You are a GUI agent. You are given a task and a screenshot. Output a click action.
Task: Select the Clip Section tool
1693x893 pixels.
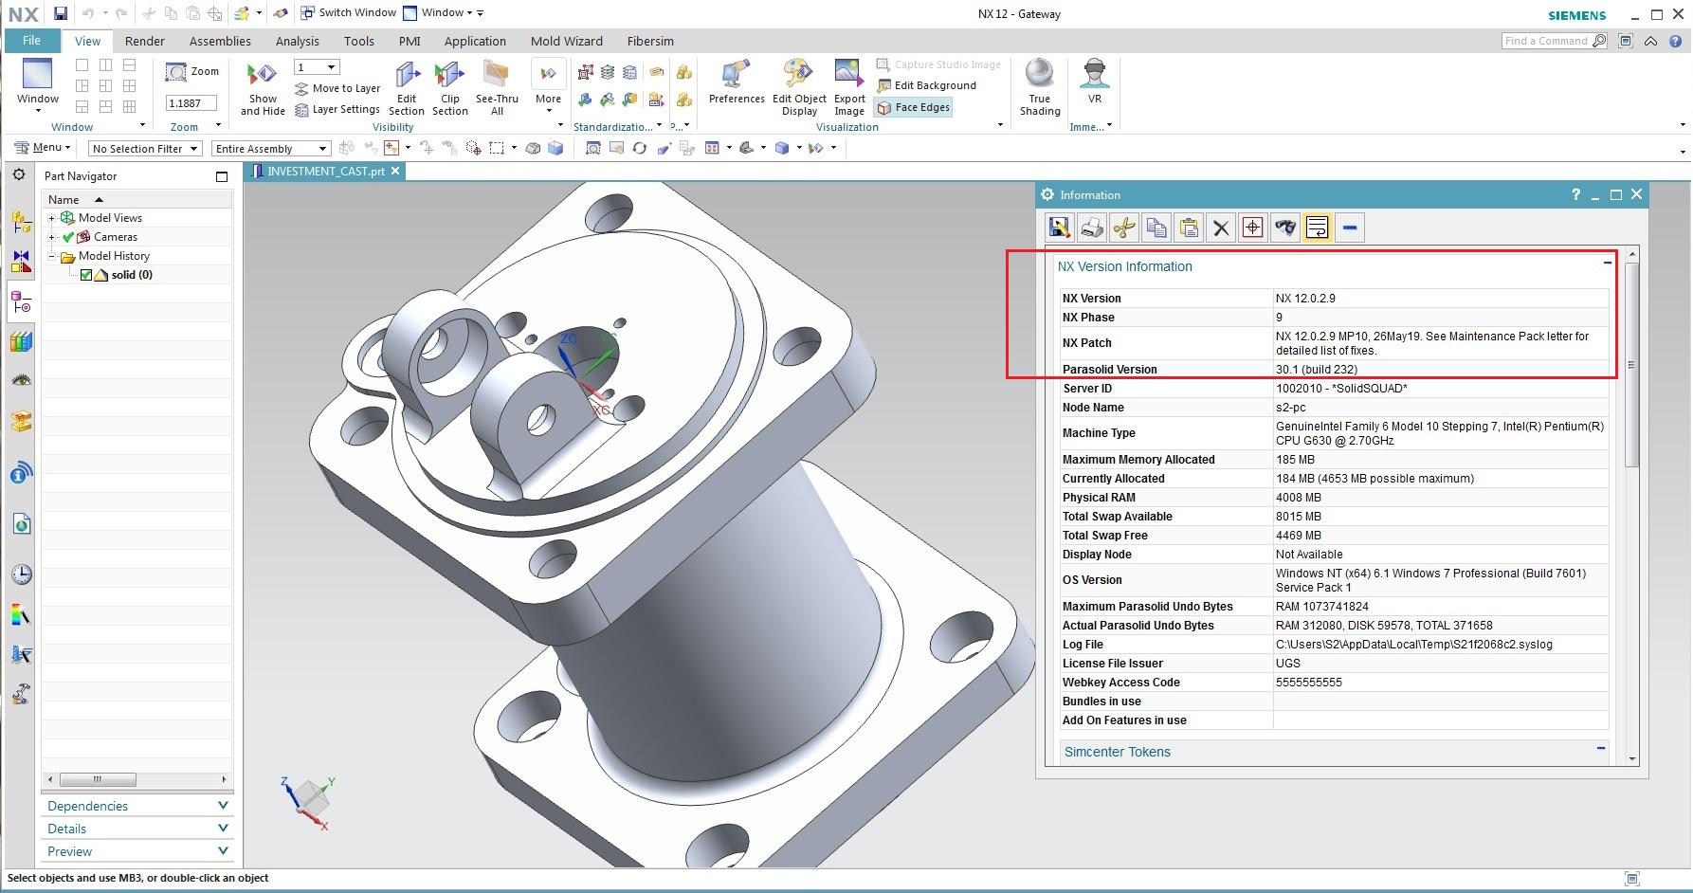[x=449, y=88]
